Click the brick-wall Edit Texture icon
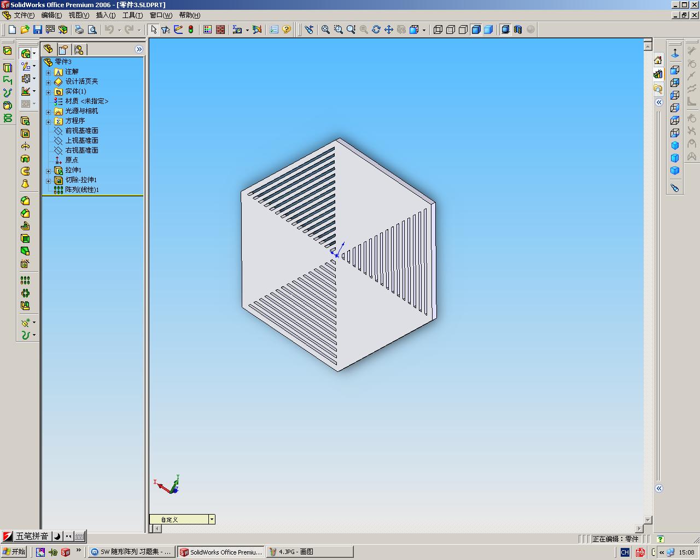Viewport: 700px width, 560px height. coord(220,30)
